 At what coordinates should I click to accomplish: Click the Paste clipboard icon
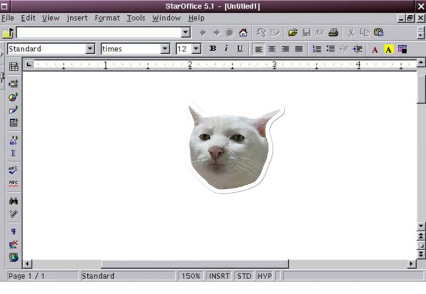coord(378,33)
